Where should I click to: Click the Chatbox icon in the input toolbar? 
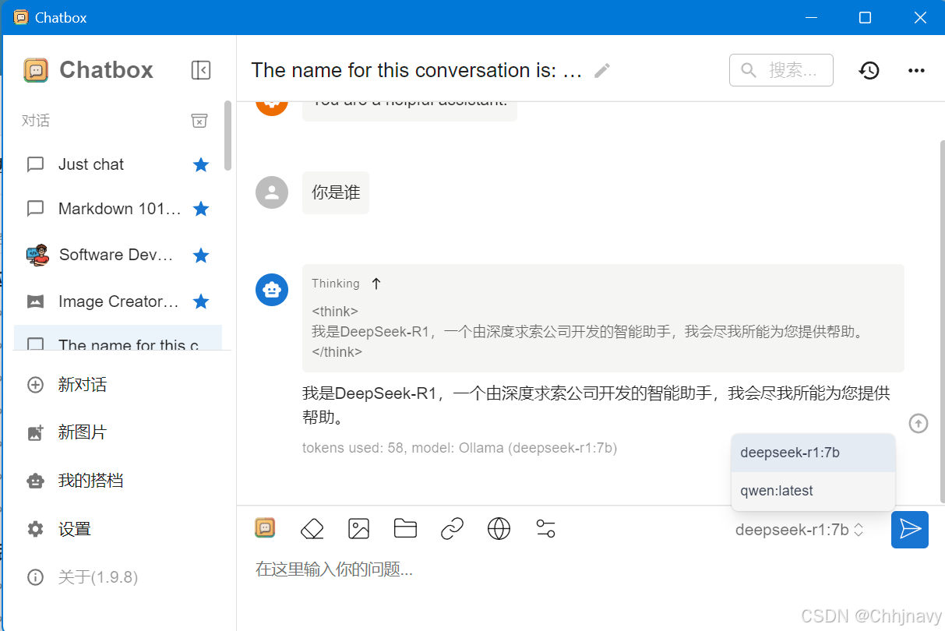[265, 528]
